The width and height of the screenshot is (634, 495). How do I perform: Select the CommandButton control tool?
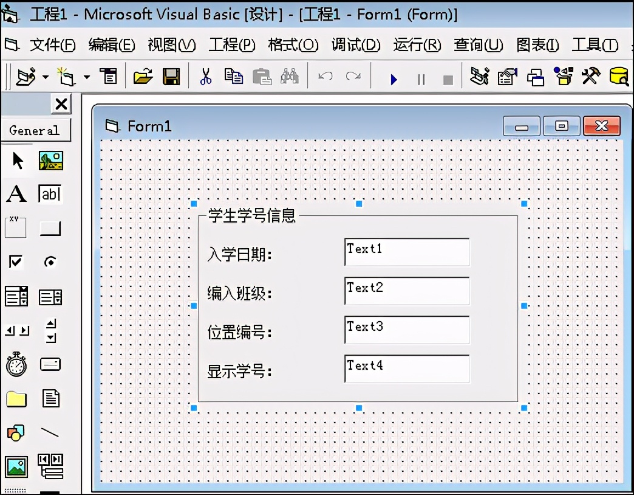click(50, 228)
